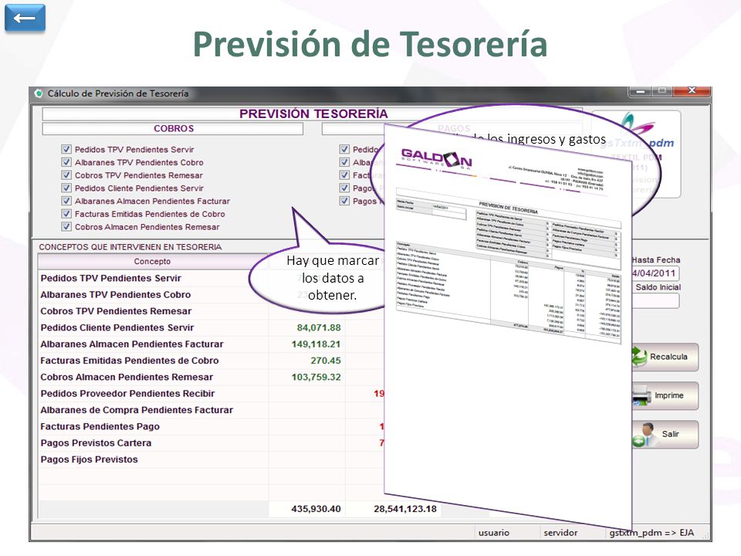Screen dimensions: 741x556
Task: Toggle Cobros Almacen Pendientes Remesar checkbox
Action: pos(66,226)
